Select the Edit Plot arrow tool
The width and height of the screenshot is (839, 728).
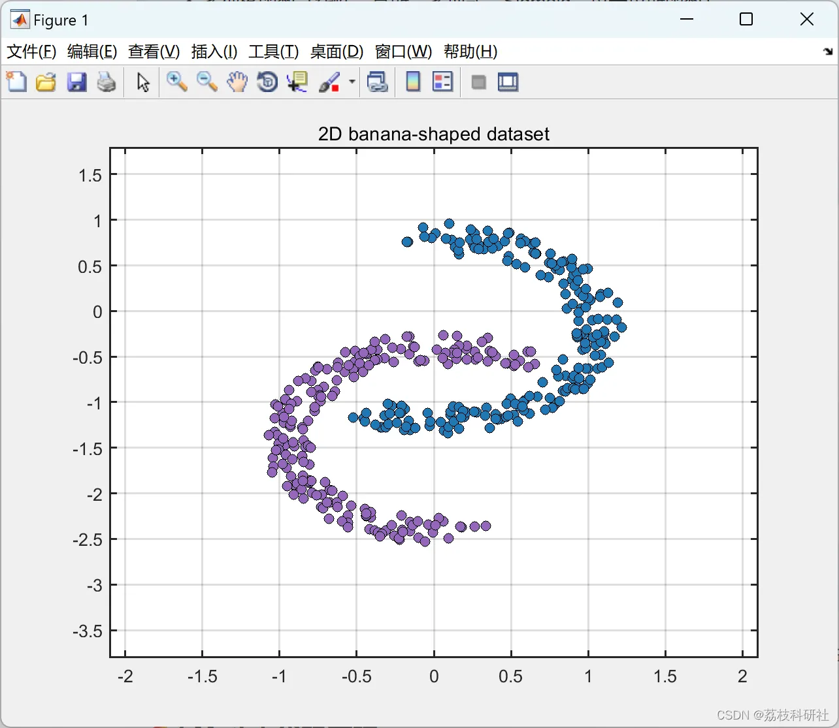pyautogui.click(x=143, y=82)
